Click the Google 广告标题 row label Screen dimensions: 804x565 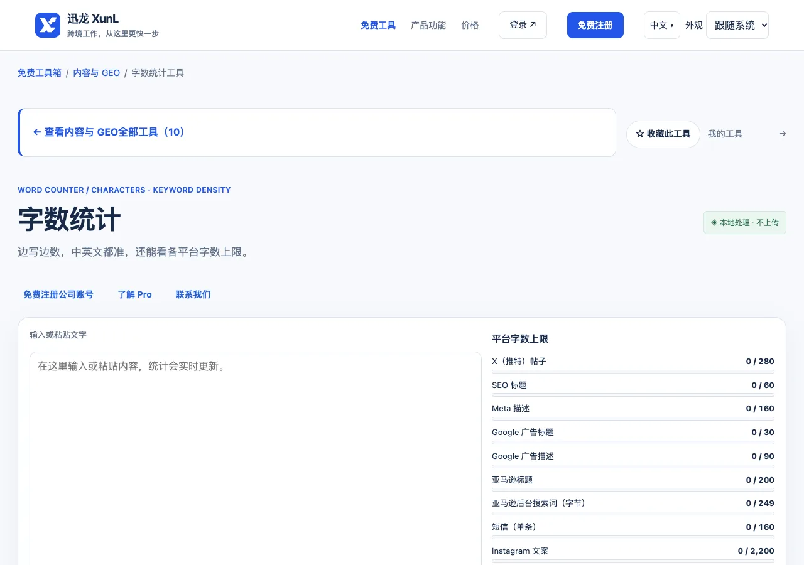(x=523, y=433)
